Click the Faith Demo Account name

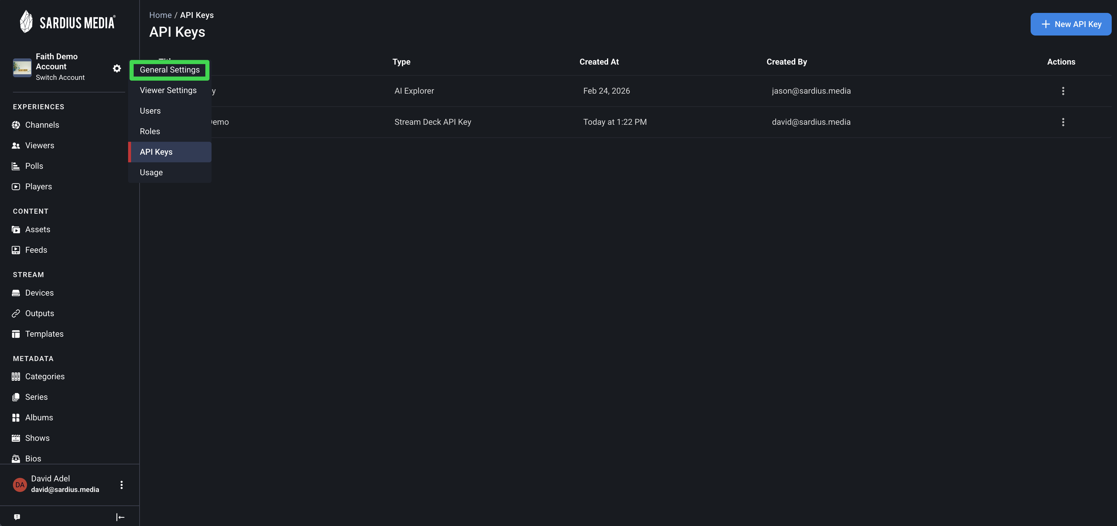(56, 62)
